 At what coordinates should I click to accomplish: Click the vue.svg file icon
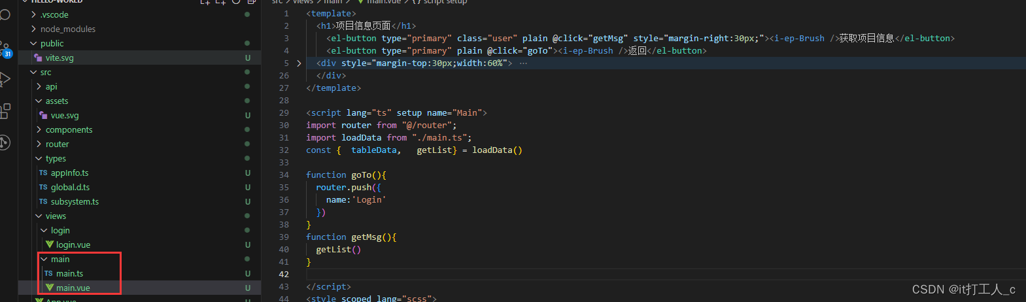pos(43,115)
